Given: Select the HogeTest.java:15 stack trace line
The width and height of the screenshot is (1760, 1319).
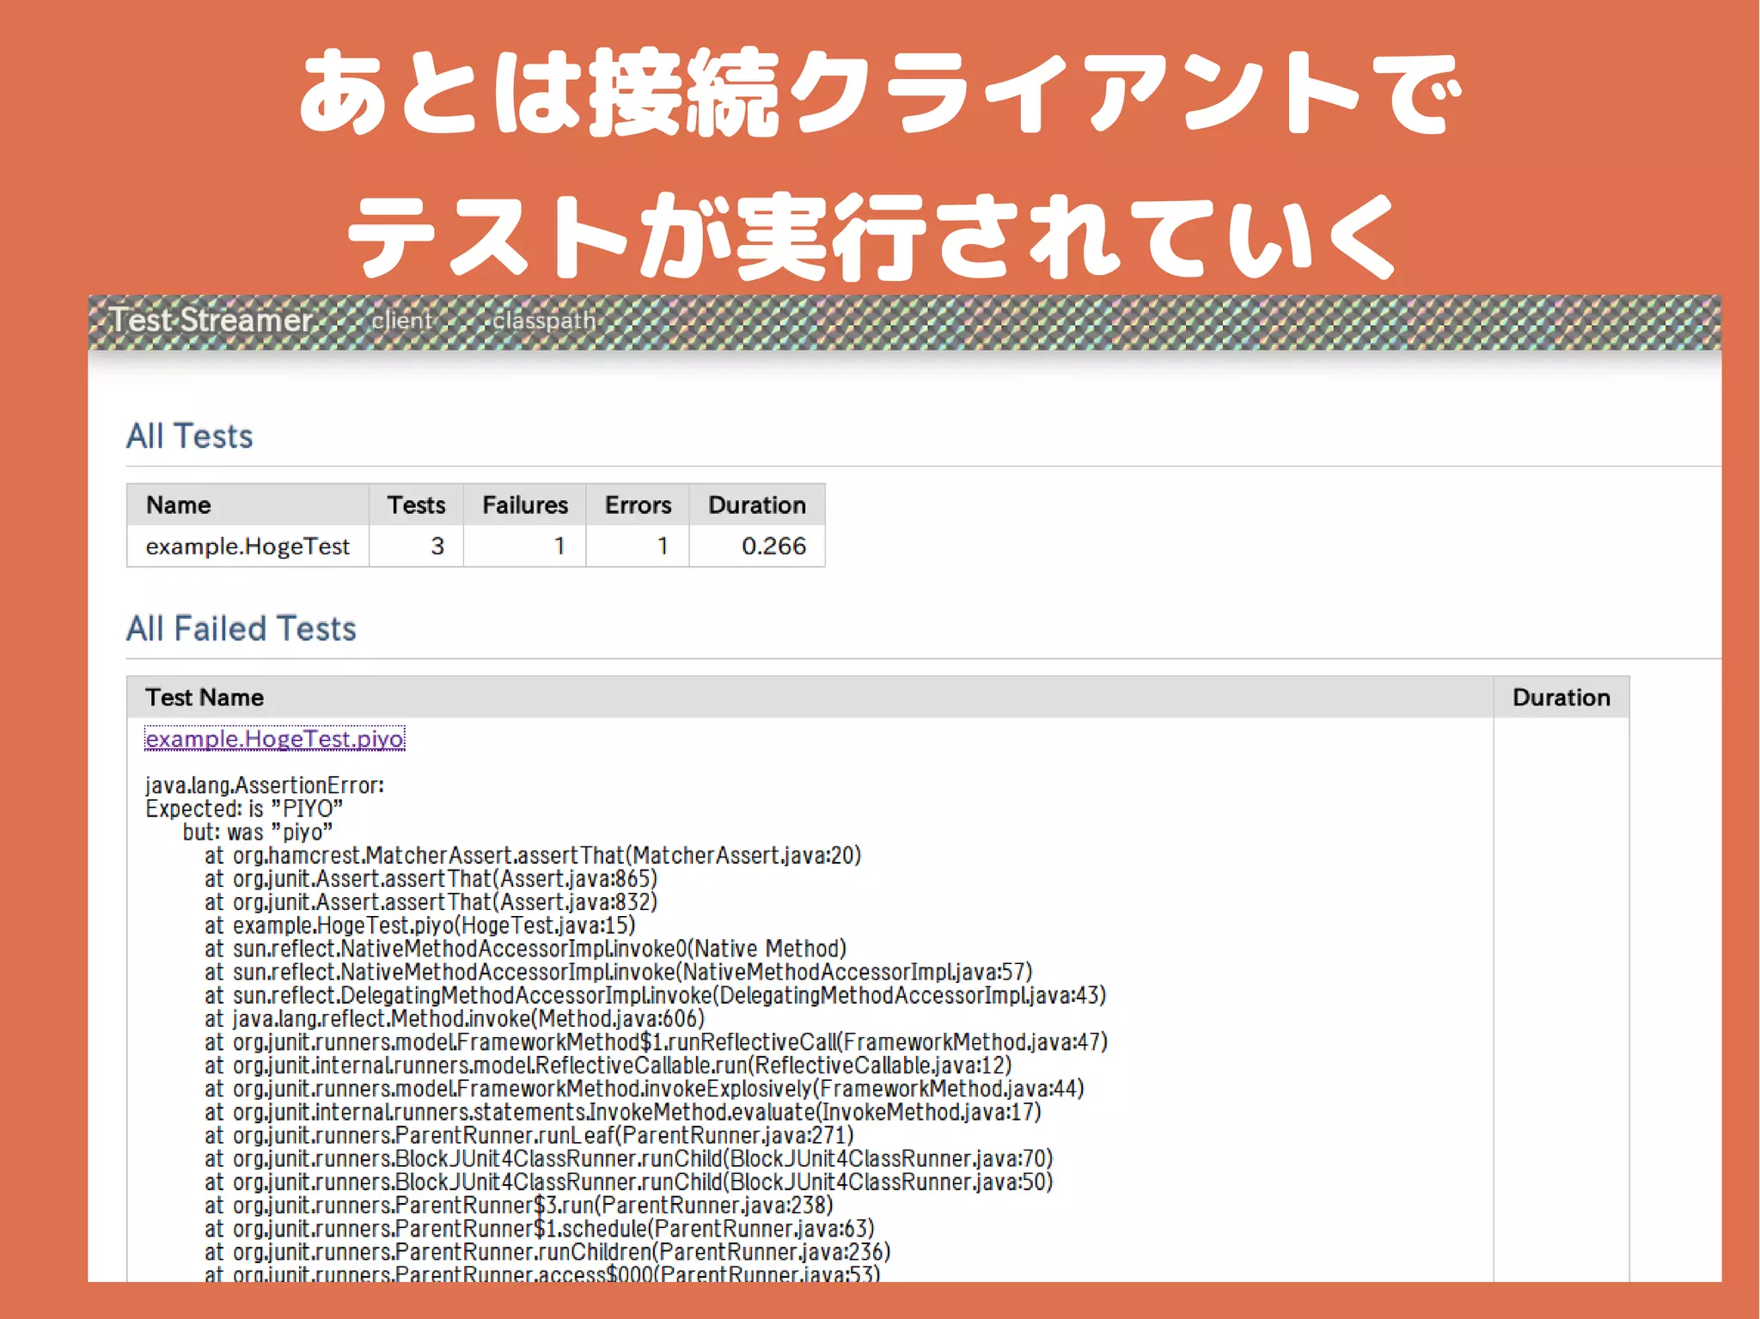Looking at the screenshot, I should point(420,925).
